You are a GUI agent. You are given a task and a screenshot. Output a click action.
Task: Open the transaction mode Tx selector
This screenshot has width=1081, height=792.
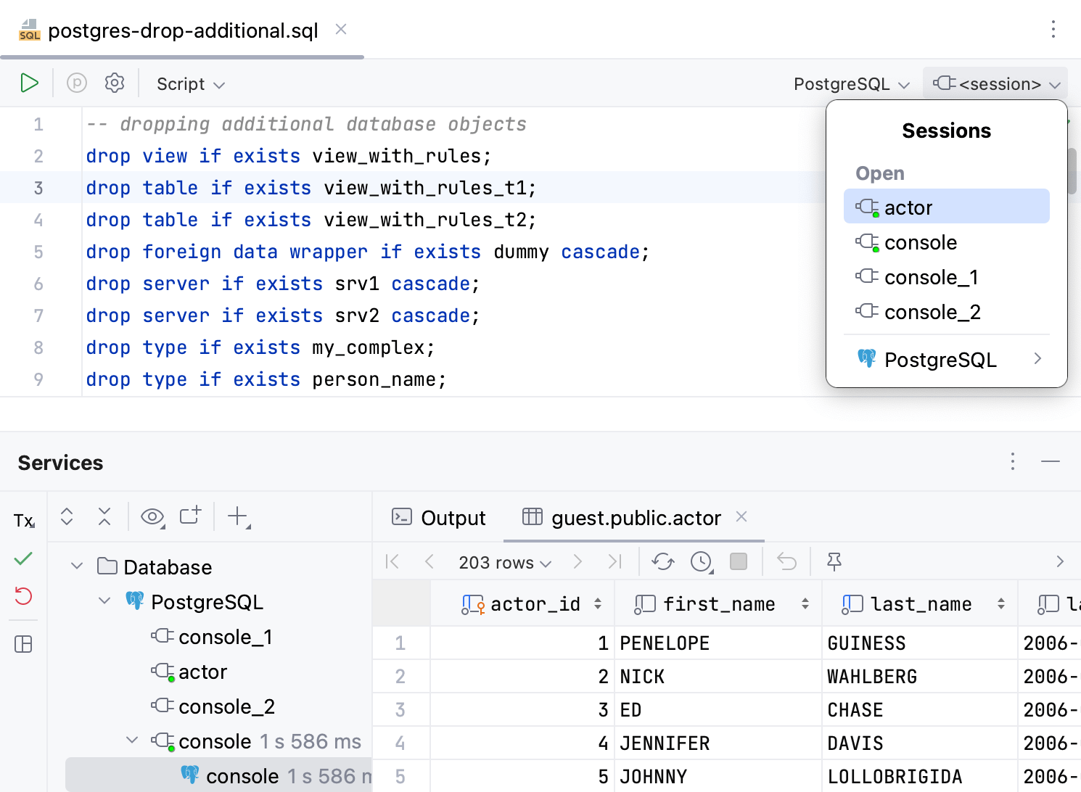(24, 520)
